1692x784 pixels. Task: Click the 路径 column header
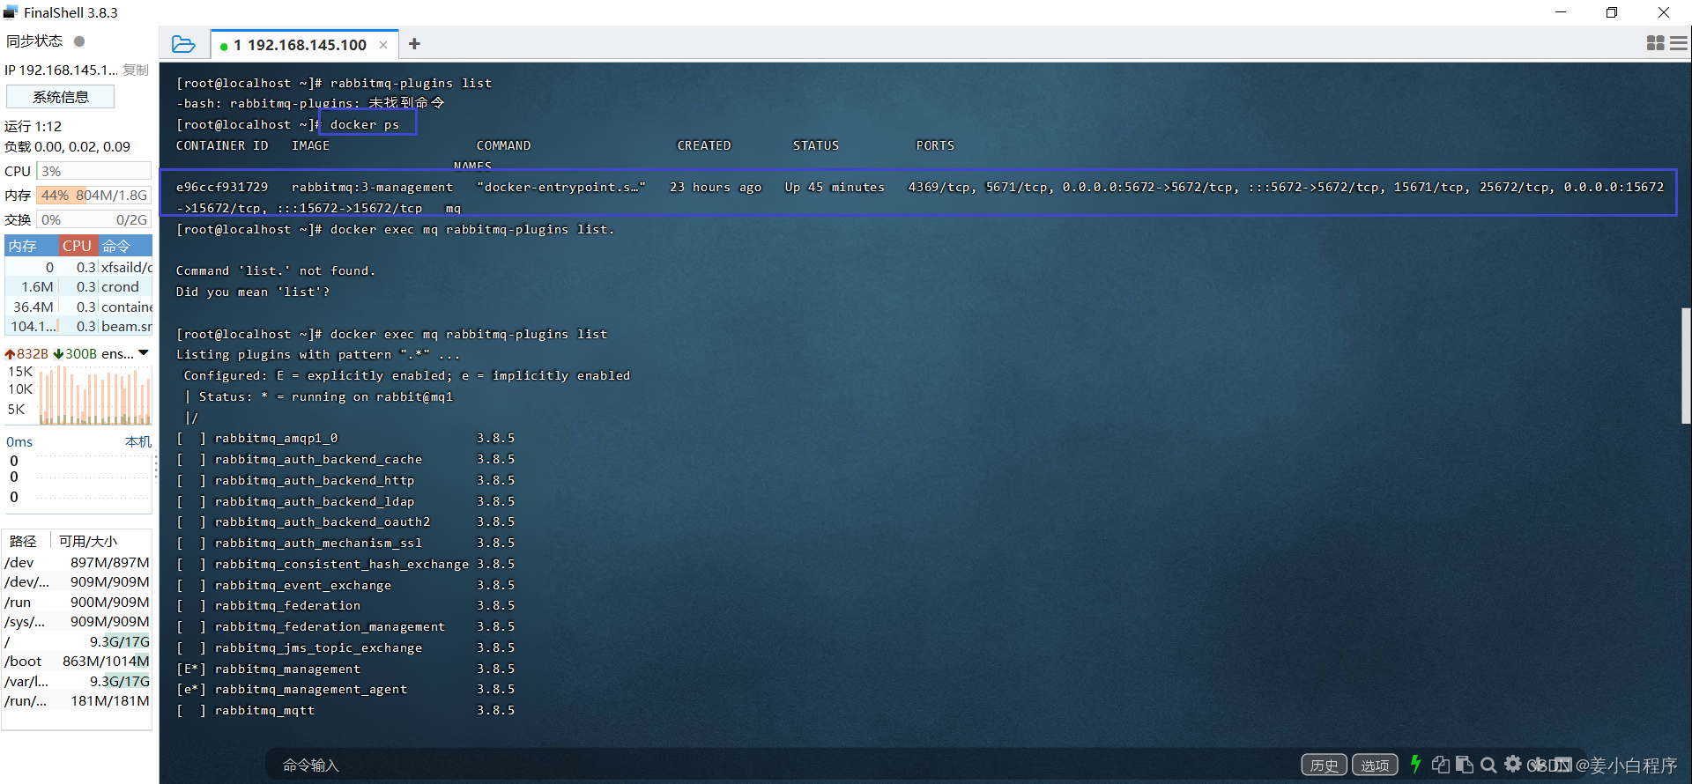[x=24, y=541]
